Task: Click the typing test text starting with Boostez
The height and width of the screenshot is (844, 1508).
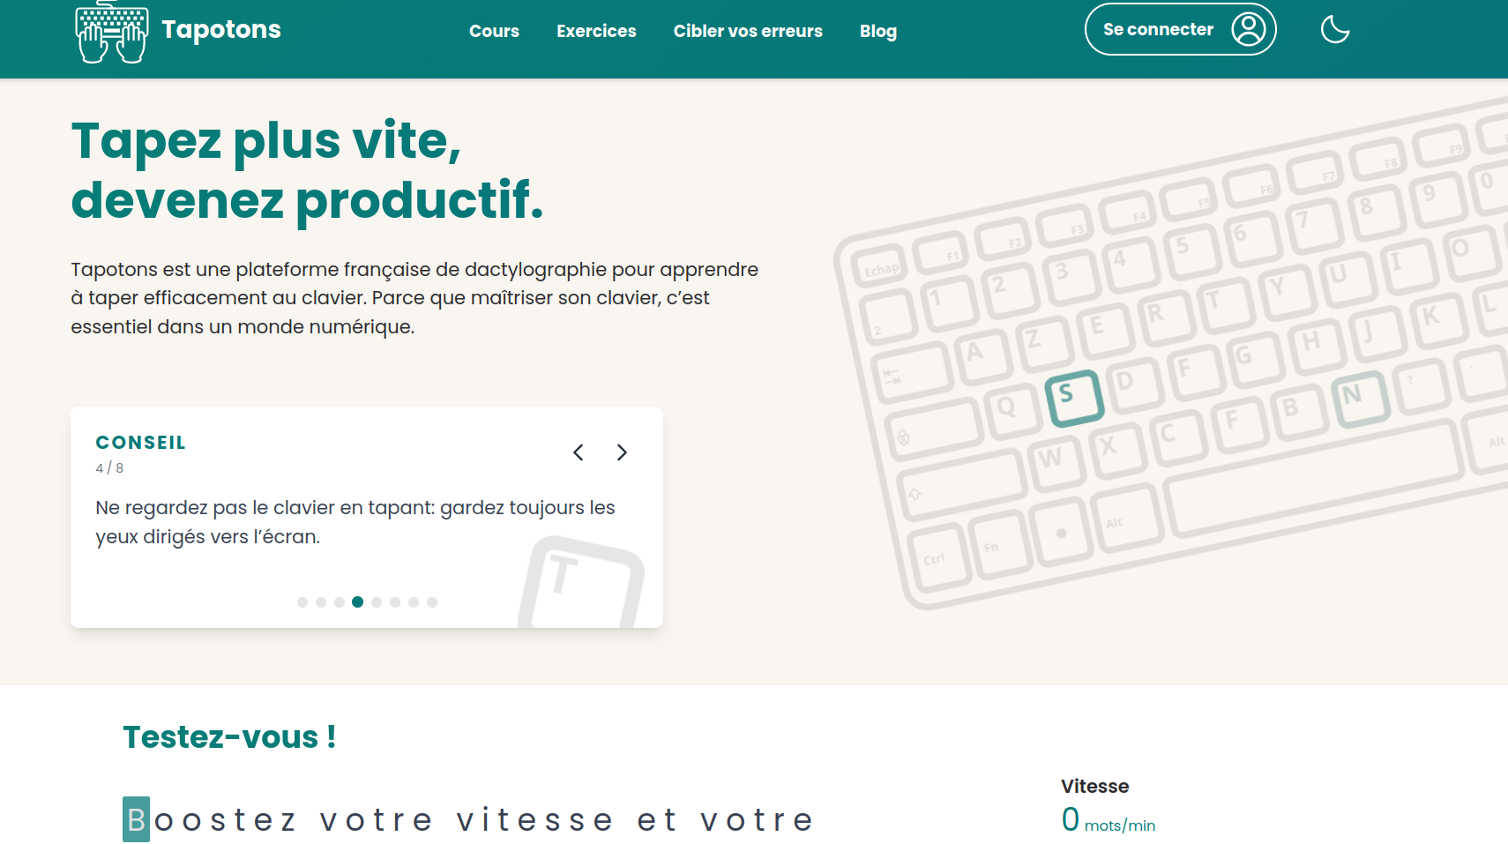Action: tap(469, 819)
